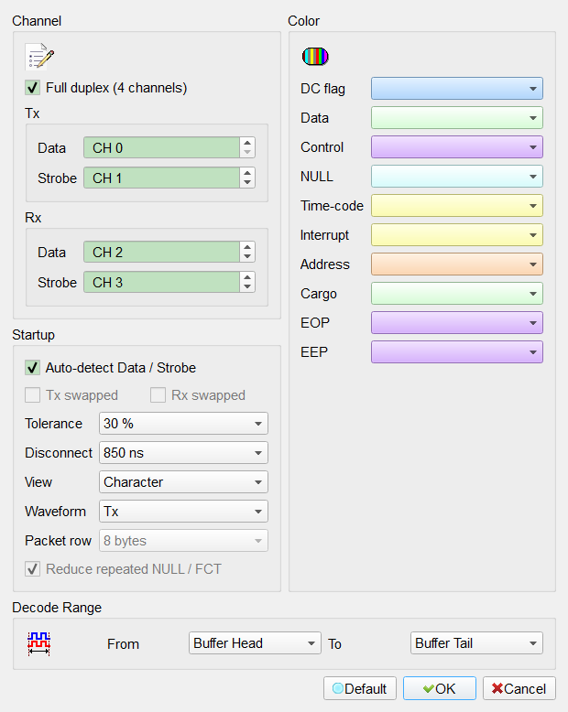Open the Time-code color dropdown
This screenshot has width=568, height=712.
456,206
